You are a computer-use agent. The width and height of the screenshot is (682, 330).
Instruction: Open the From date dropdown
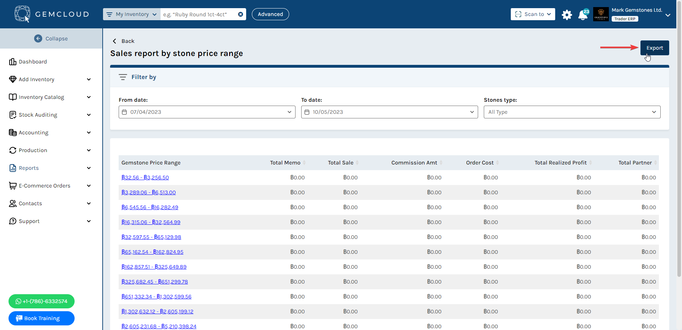tap(207, 112)
